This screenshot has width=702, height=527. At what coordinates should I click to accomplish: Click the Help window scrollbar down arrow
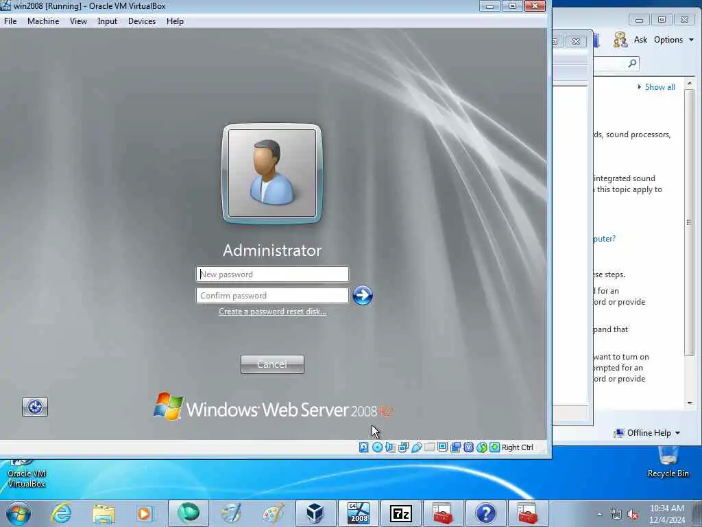[690, 403]
